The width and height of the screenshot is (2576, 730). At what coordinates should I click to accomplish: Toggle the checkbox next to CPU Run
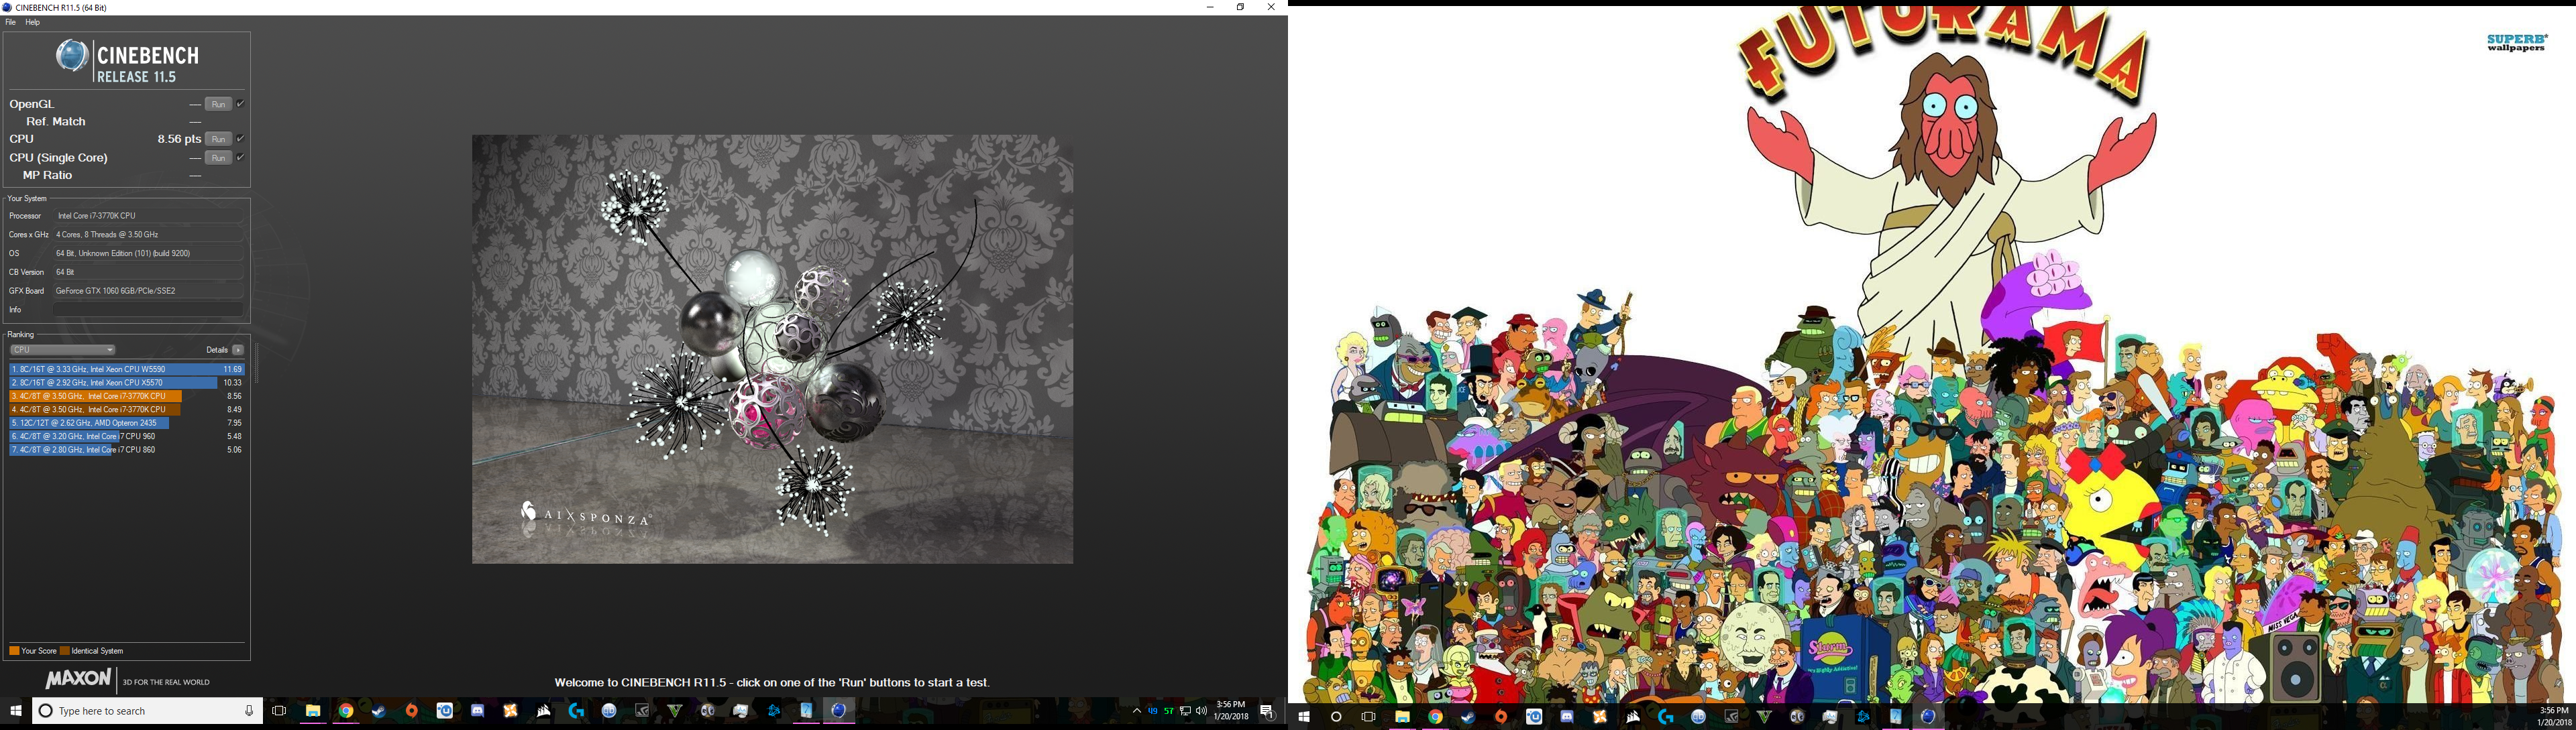(240, 139)
